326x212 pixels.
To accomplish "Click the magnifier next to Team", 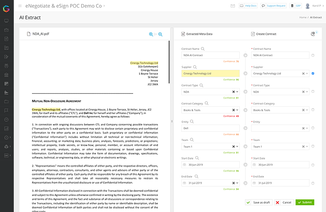I will (x=192, y=140).
